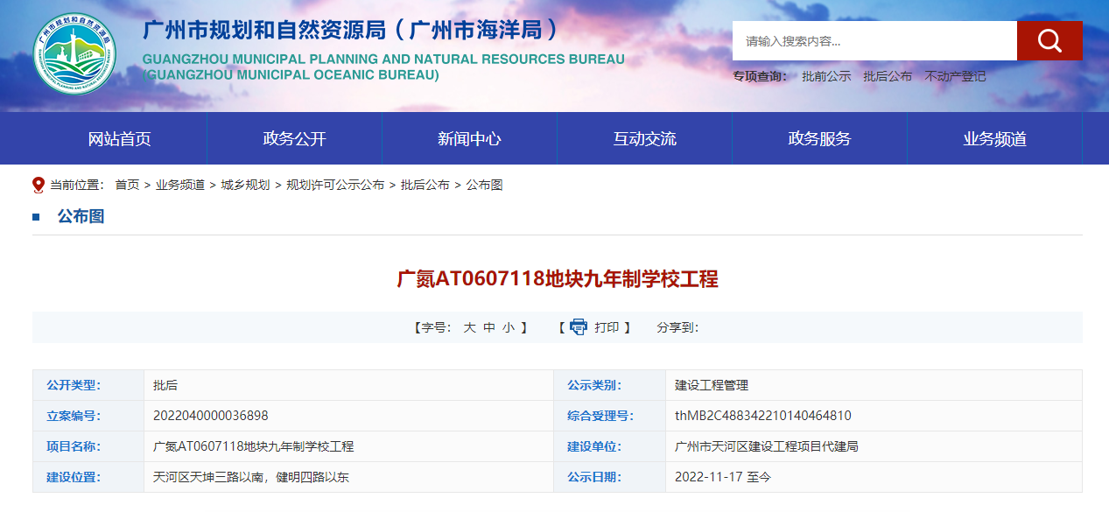1109x512 pixels.
Task: Click the 批前公示 quick link
Action: pyautogui.click(x=825, y=76)
